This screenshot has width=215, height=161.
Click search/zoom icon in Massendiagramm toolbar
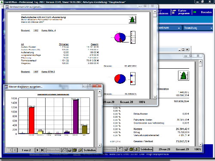tap(80, 150)
